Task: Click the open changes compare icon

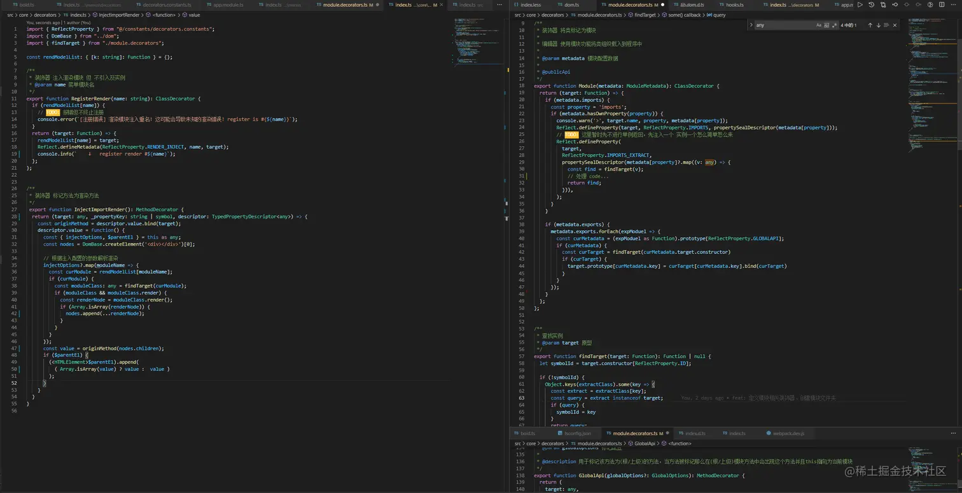Action: tap(883, 5)
